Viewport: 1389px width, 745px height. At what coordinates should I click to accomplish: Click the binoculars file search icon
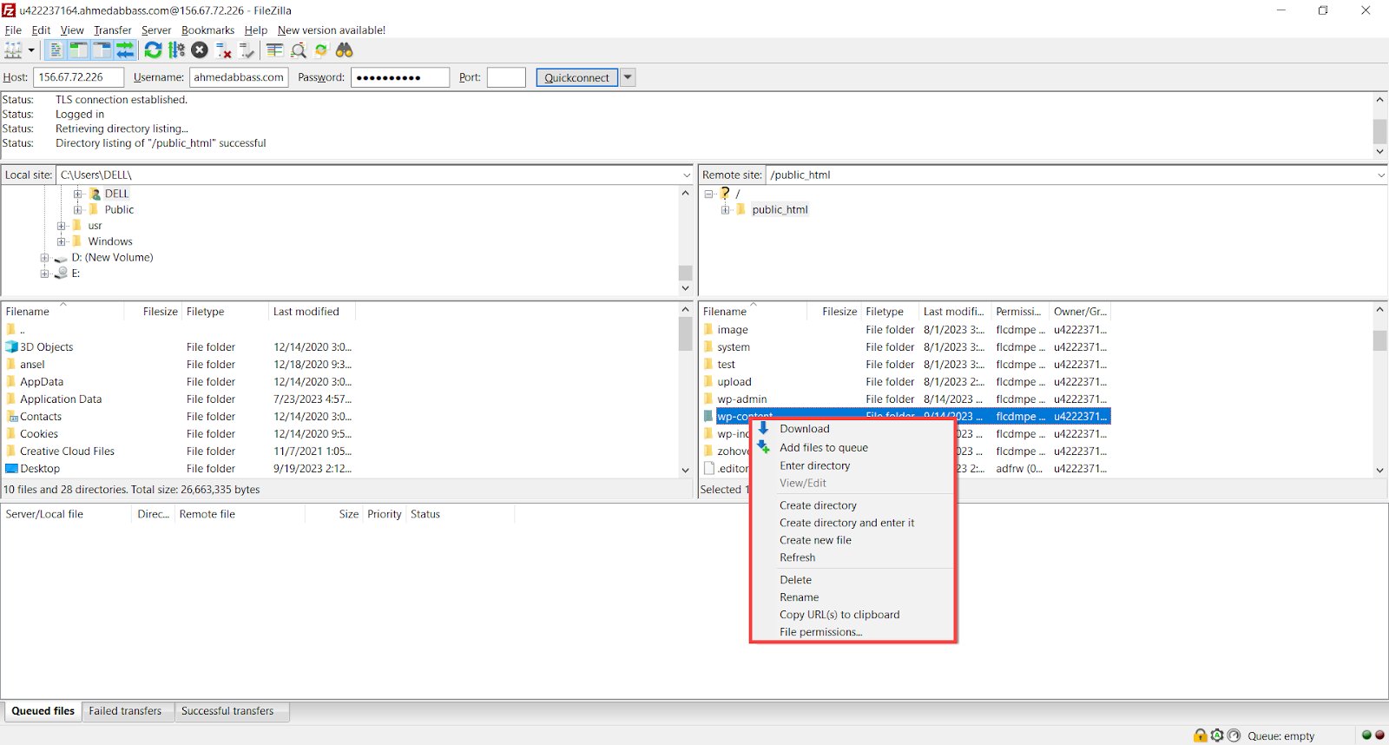pos(345,50)
